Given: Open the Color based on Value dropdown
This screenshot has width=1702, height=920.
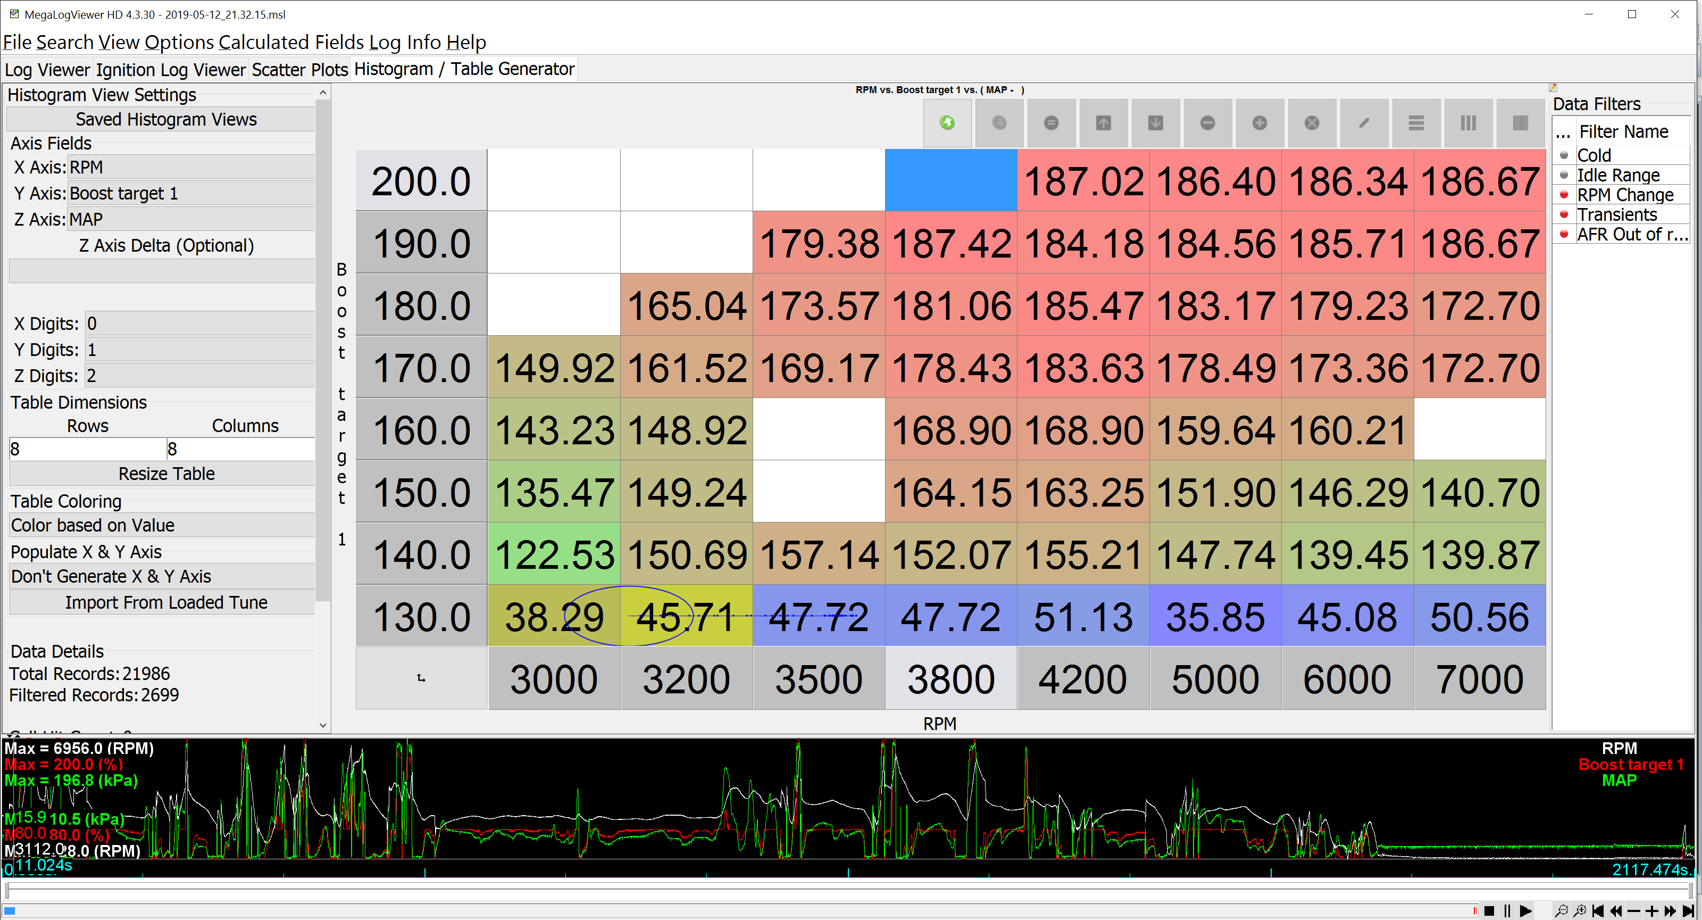Looking at the screenshot, I should click(x=161, y=525).
